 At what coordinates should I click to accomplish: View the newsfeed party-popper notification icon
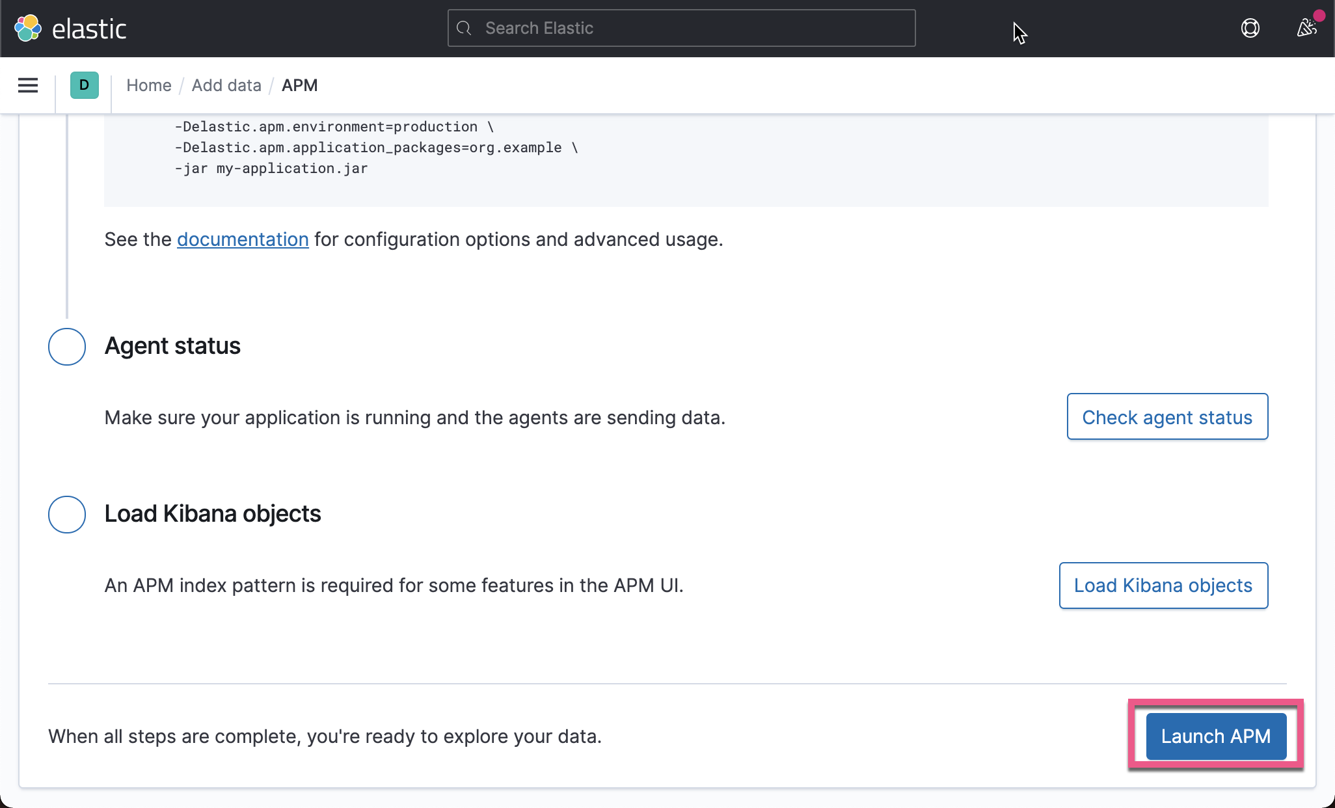(x=1307, y=28)
